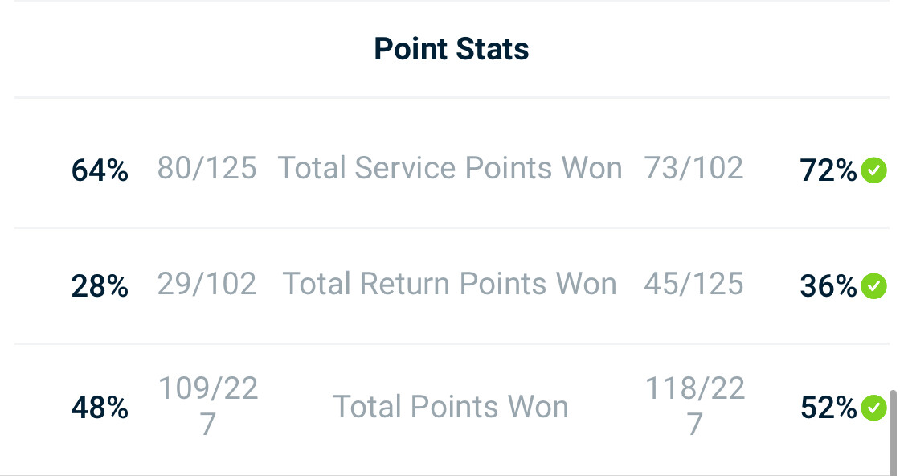Click the 29/102 return fraction

[x=207, y=284]
